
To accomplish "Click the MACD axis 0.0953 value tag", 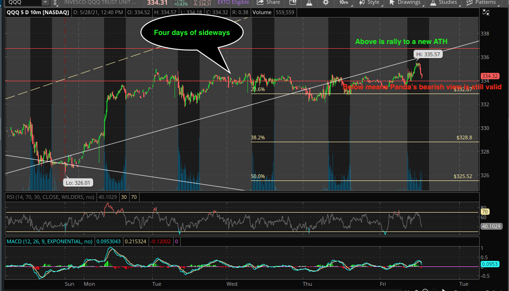I will point(490,264).
